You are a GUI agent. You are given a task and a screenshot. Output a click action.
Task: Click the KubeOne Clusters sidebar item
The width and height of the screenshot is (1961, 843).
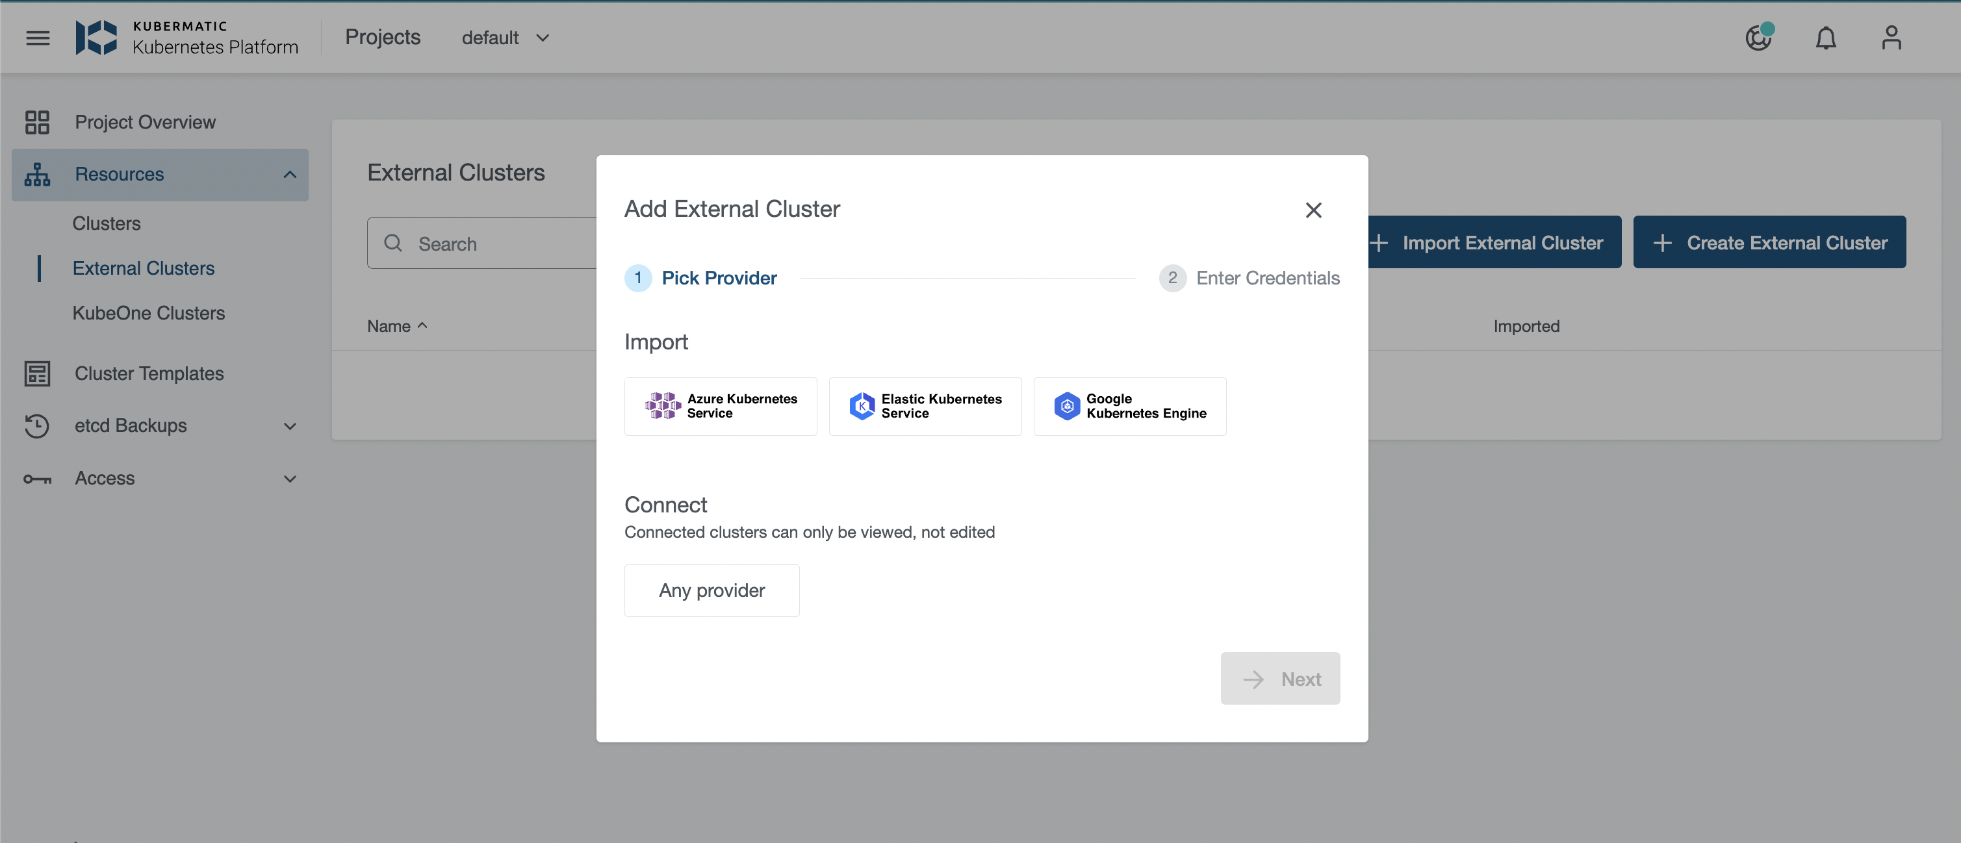pyautogui.click(x=149, y=312)
